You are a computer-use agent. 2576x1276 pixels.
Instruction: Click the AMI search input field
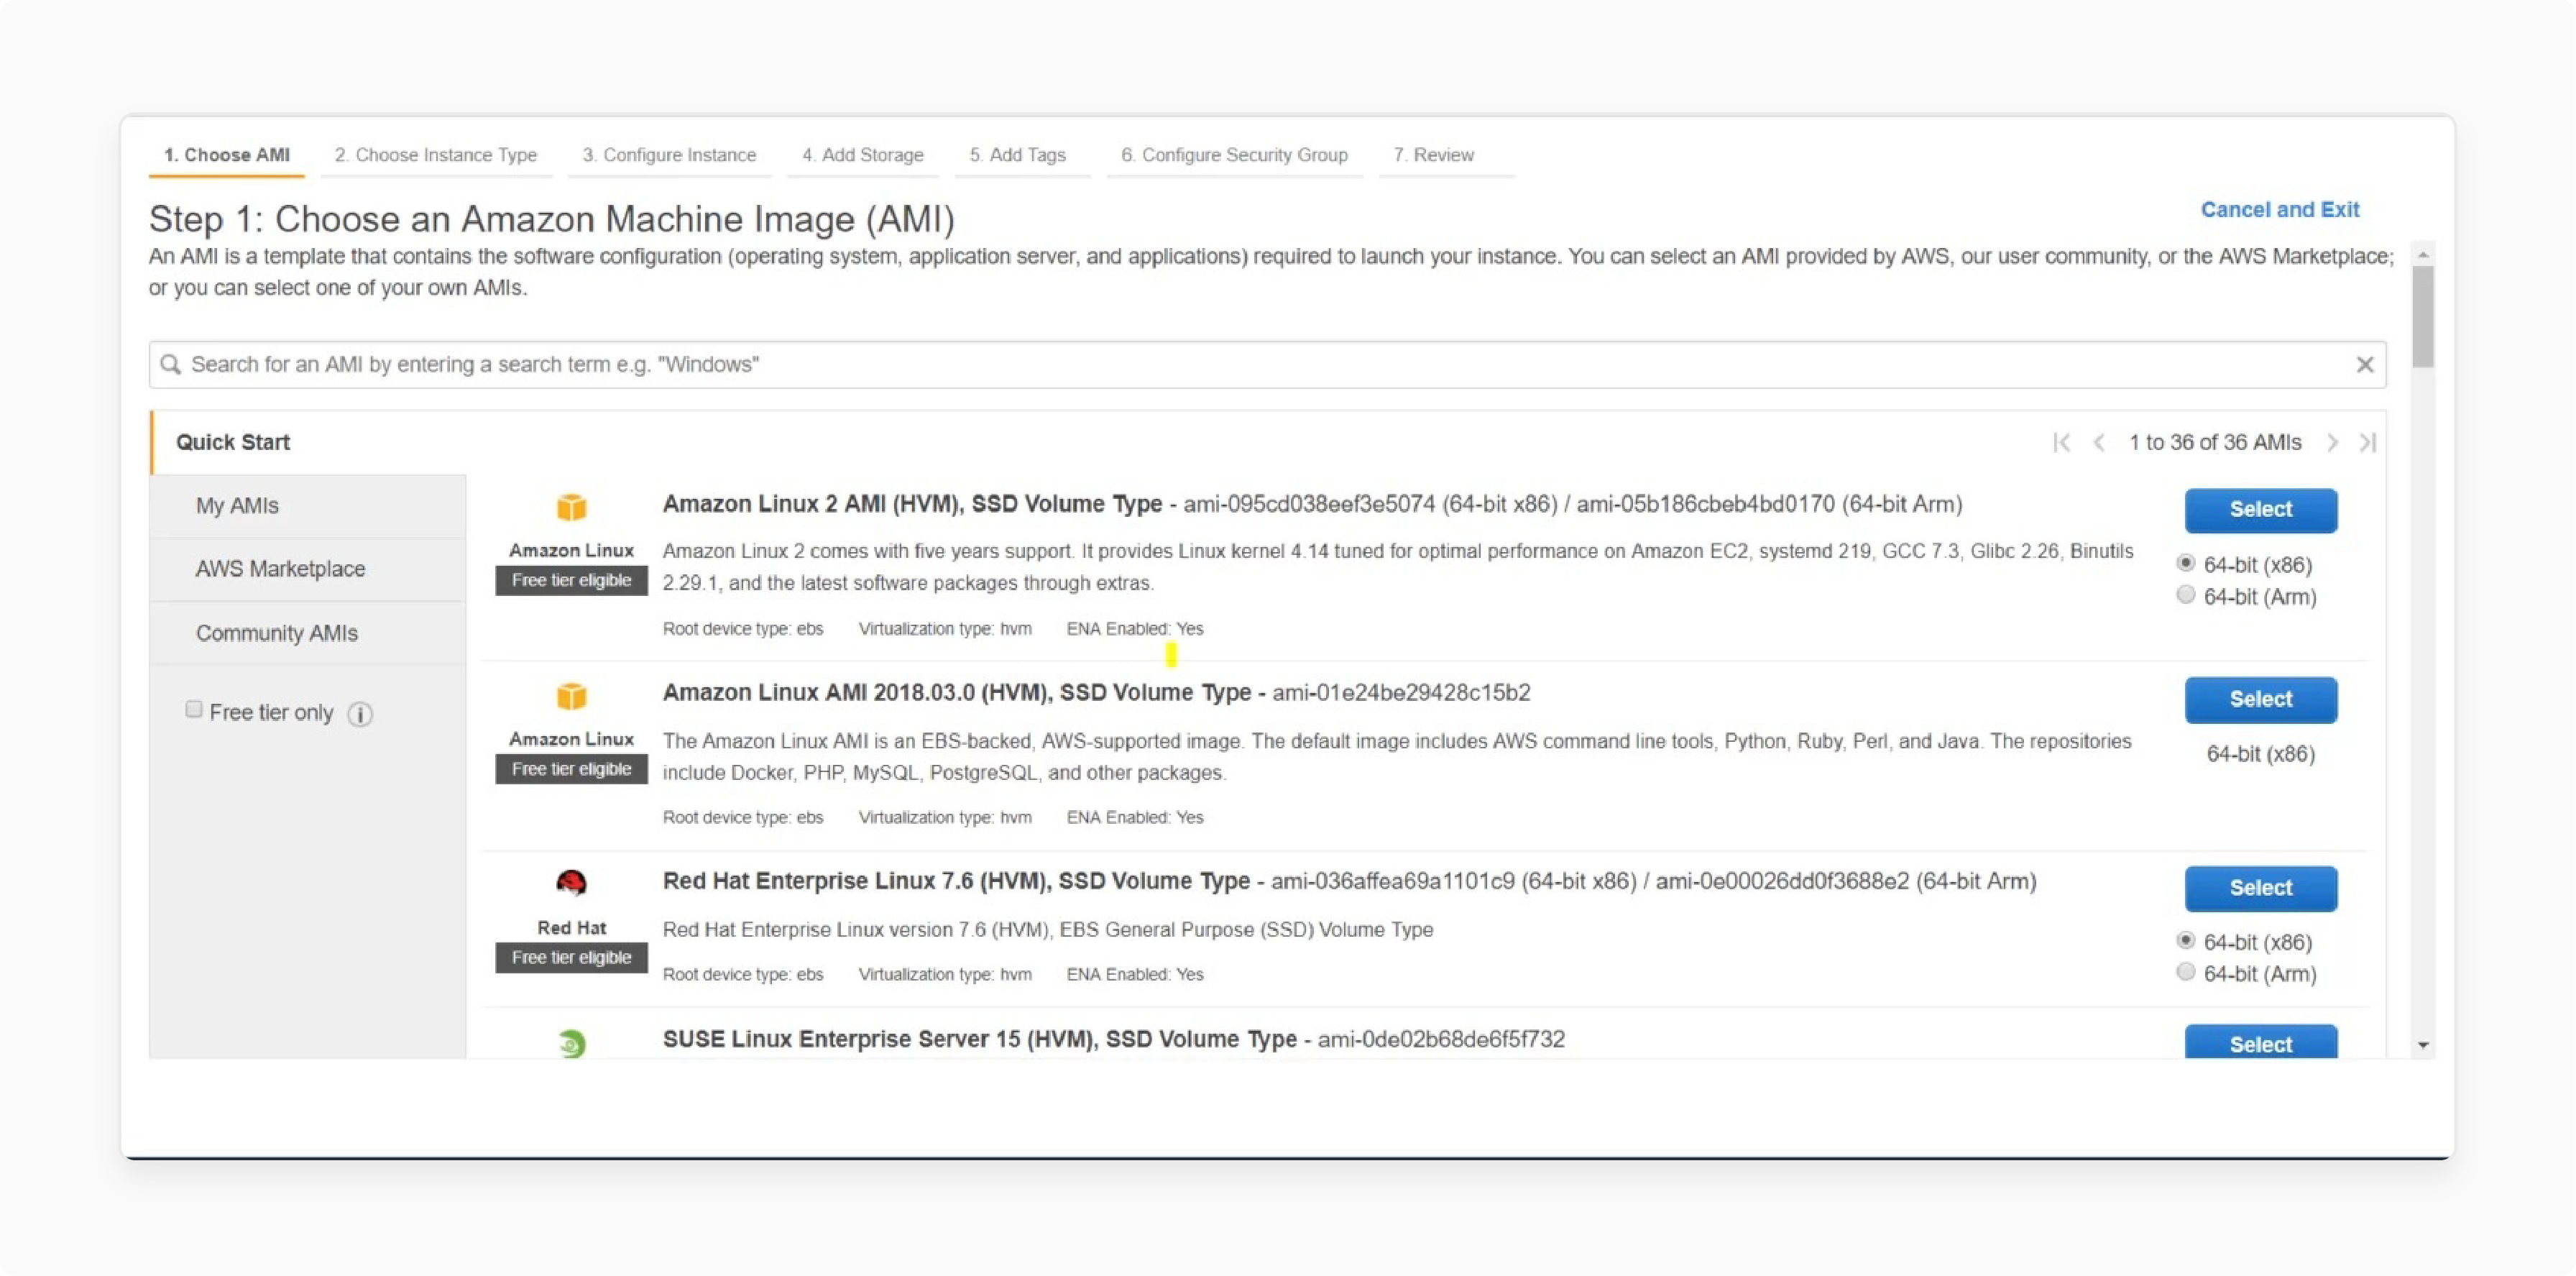tap(1268, 365)
